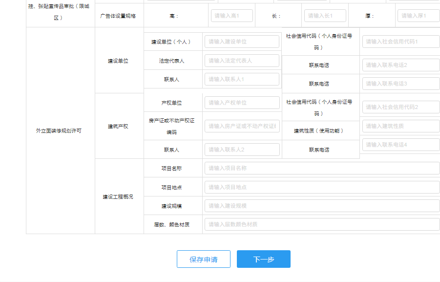Viewport: 440px width, 282px height.
Task: Select the 请输入厚1 thickness field
Action: click(418, 16)
